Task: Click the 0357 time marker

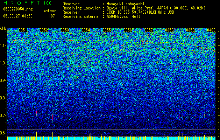Action: pyautogui.click(x=149, y=30)
